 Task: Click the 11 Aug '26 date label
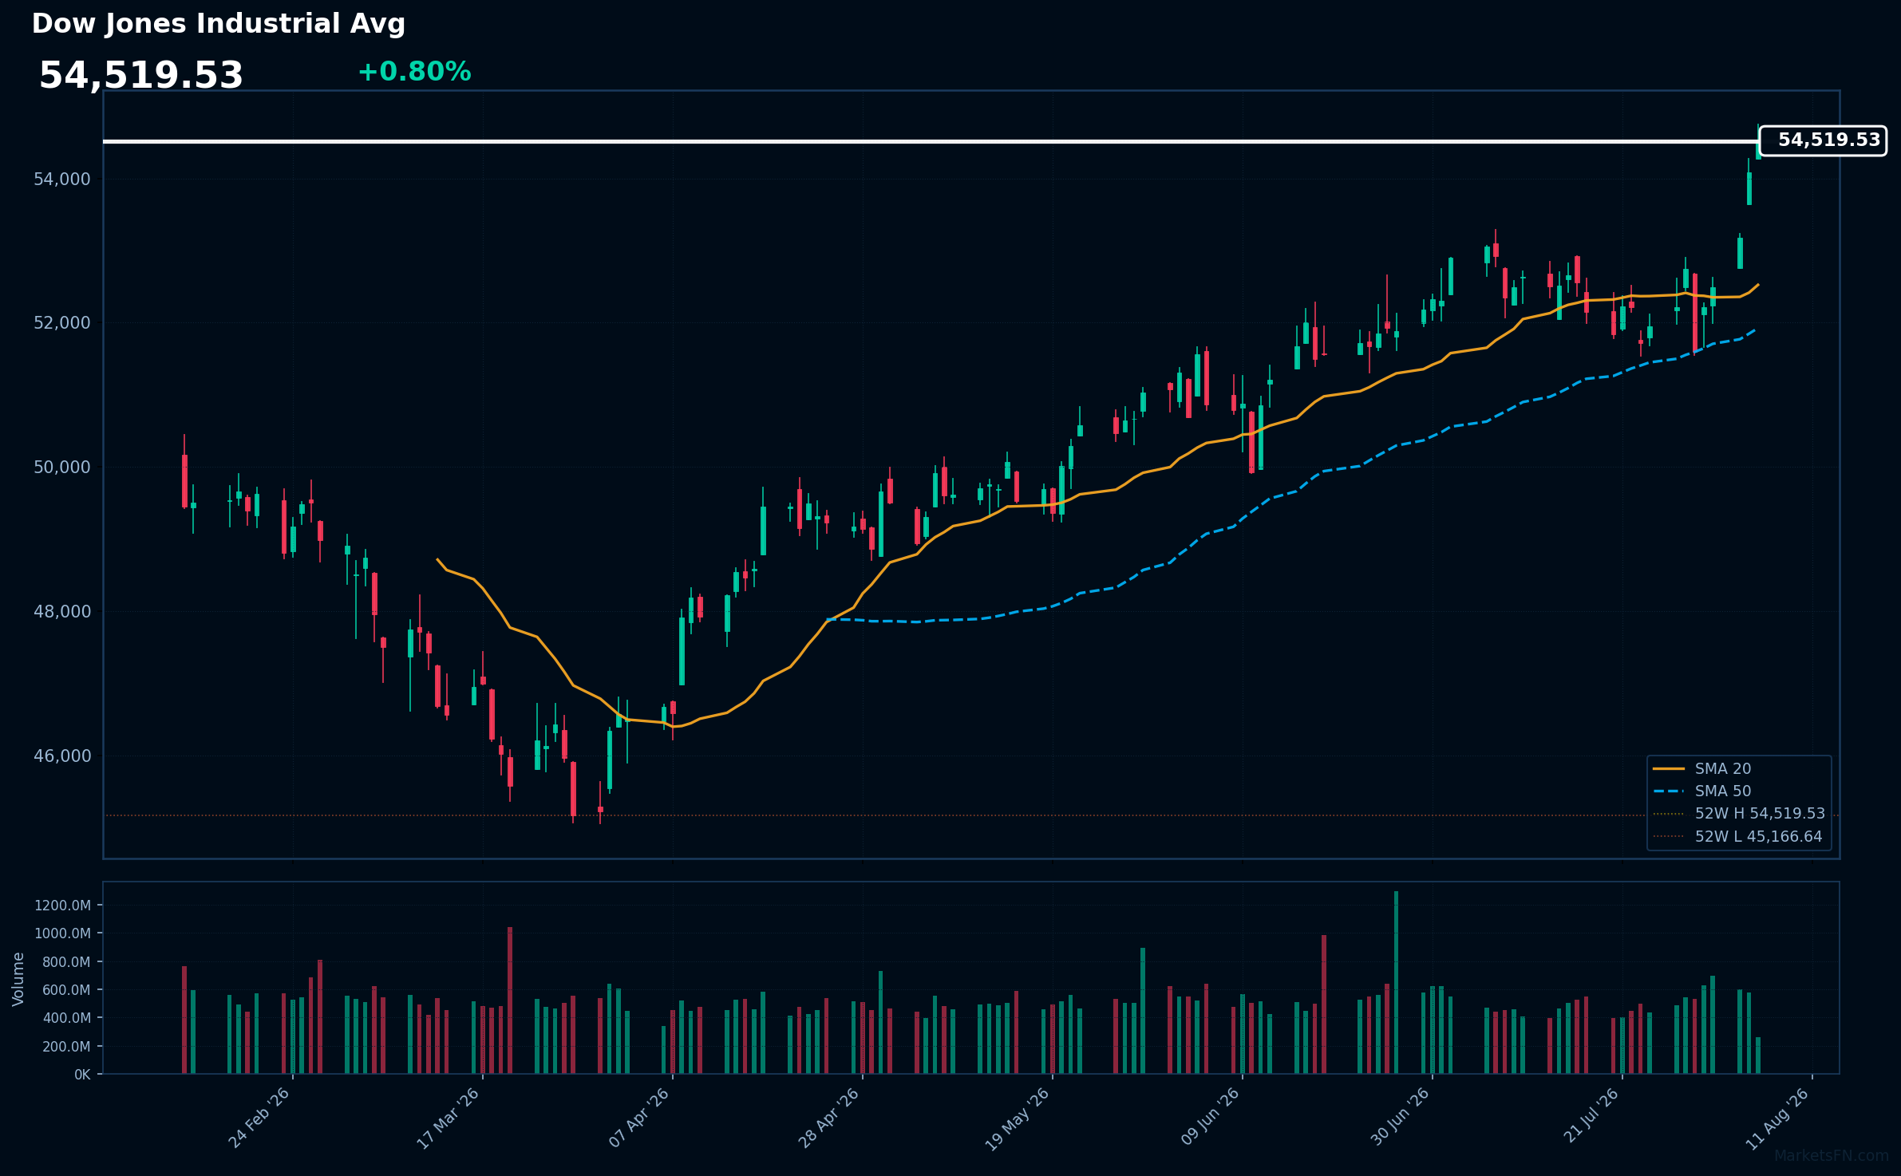click(1778, 1119)
